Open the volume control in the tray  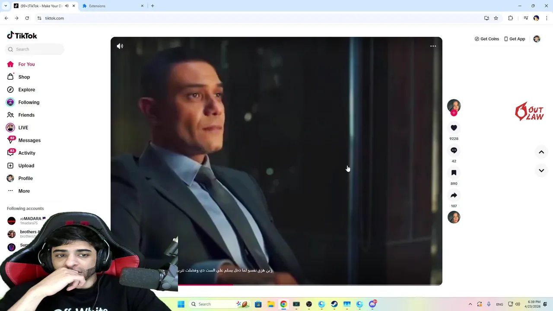pos(518,304)
